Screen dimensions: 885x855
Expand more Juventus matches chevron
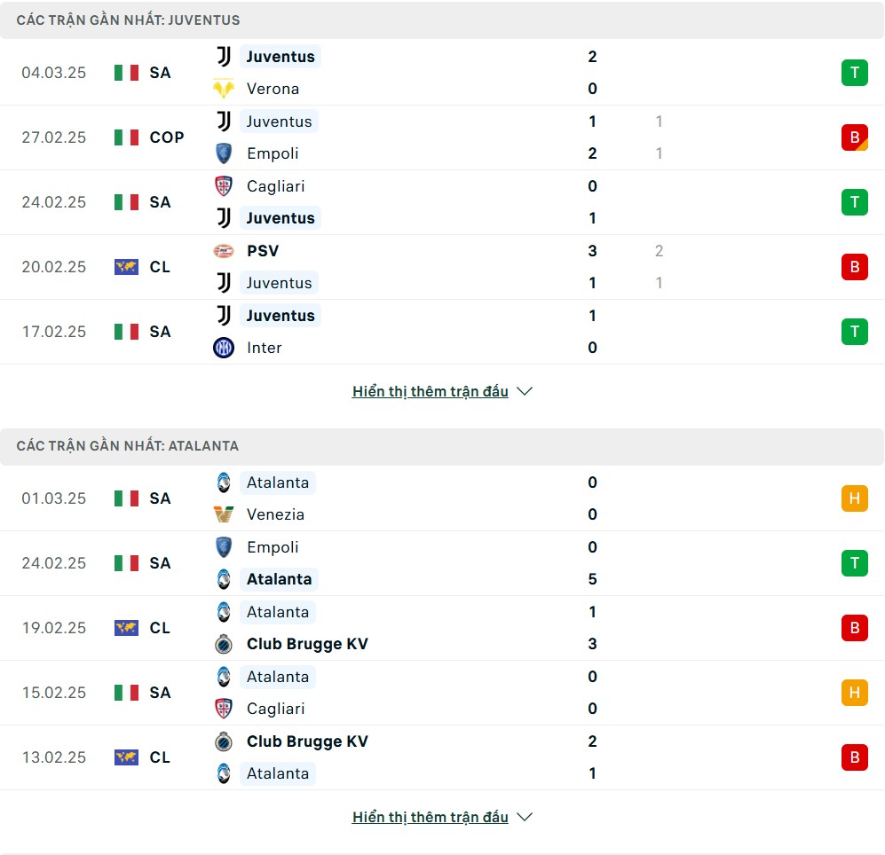tap(525, 391)
